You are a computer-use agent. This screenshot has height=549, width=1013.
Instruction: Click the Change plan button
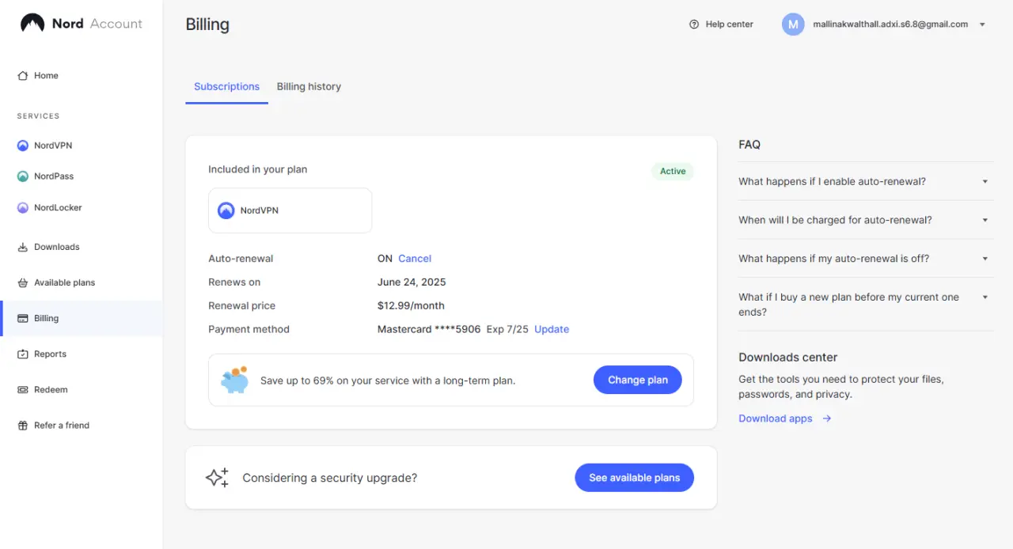[638, 381]
